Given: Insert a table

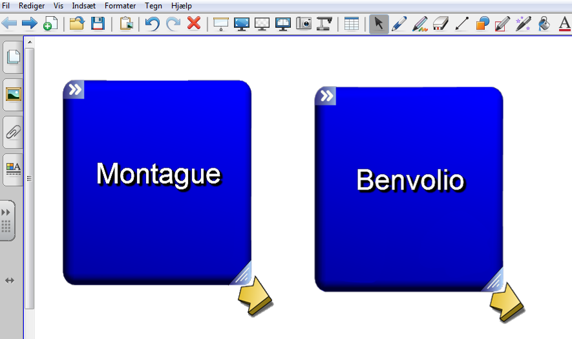Looking at the screenshot, I should [352, 24].
